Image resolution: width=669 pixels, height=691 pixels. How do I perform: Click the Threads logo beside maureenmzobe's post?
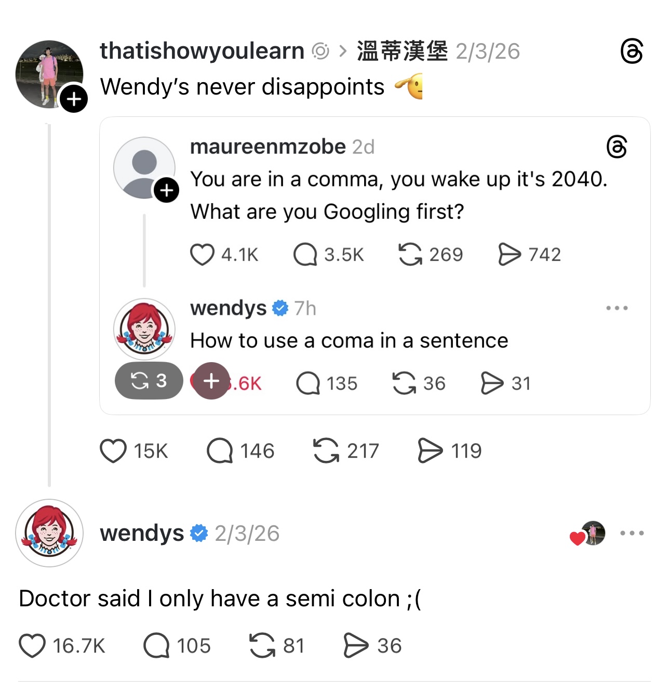click(x=616, y=147)
